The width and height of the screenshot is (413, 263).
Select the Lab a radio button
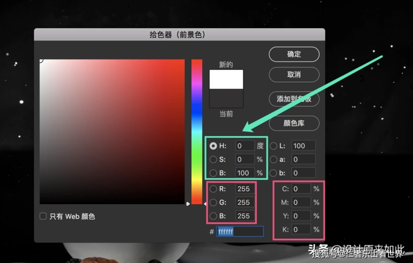[x=273, y=159]
